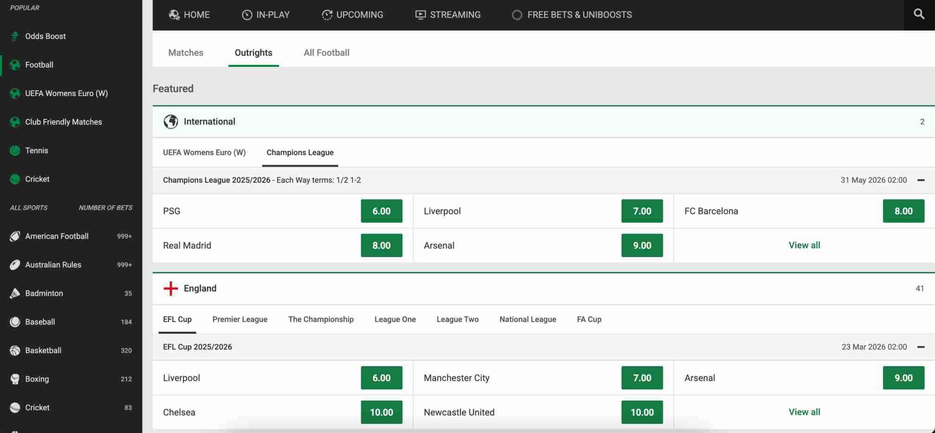
Task: Click the ALL SPORTS heading
Action: click(29, 208)
